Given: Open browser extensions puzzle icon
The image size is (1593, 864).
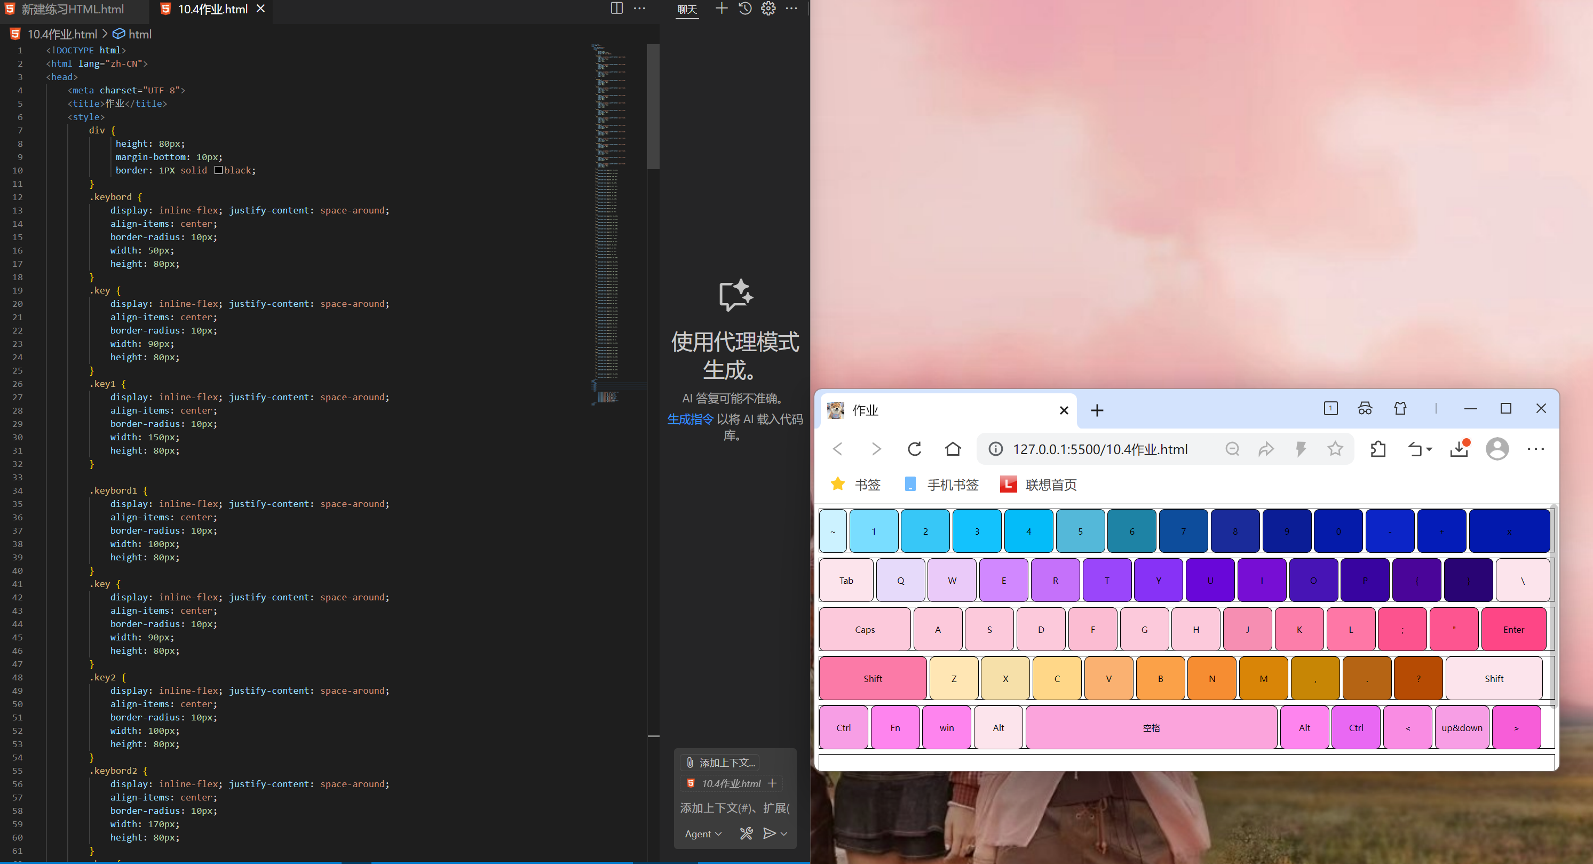Looking at the screenshot, I should point(1378,449).
